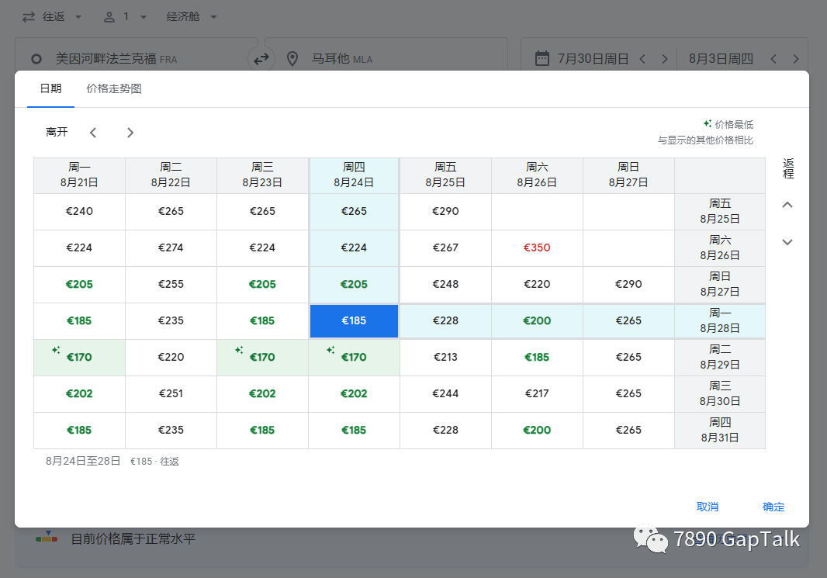Click the down chevron under 返程
Screen dimensions: 827x578
tap(787, 242)
